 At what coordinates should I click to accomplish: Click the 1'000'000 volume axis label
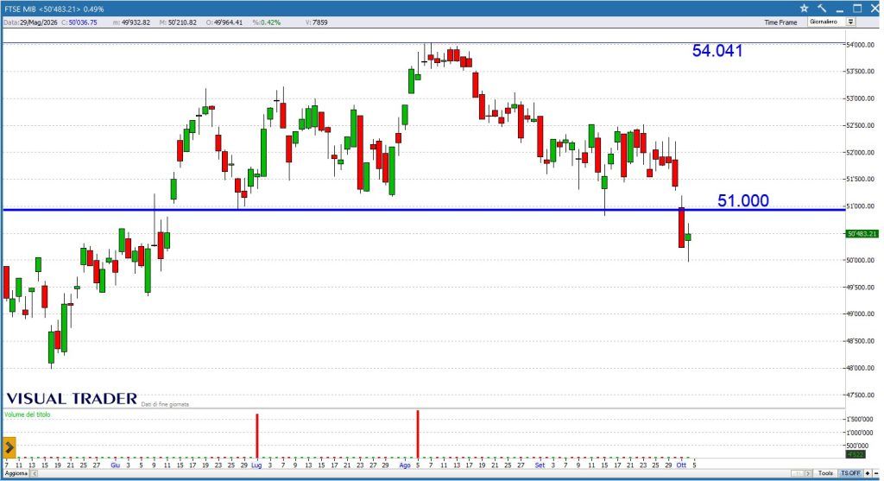(x=862, y=433)
